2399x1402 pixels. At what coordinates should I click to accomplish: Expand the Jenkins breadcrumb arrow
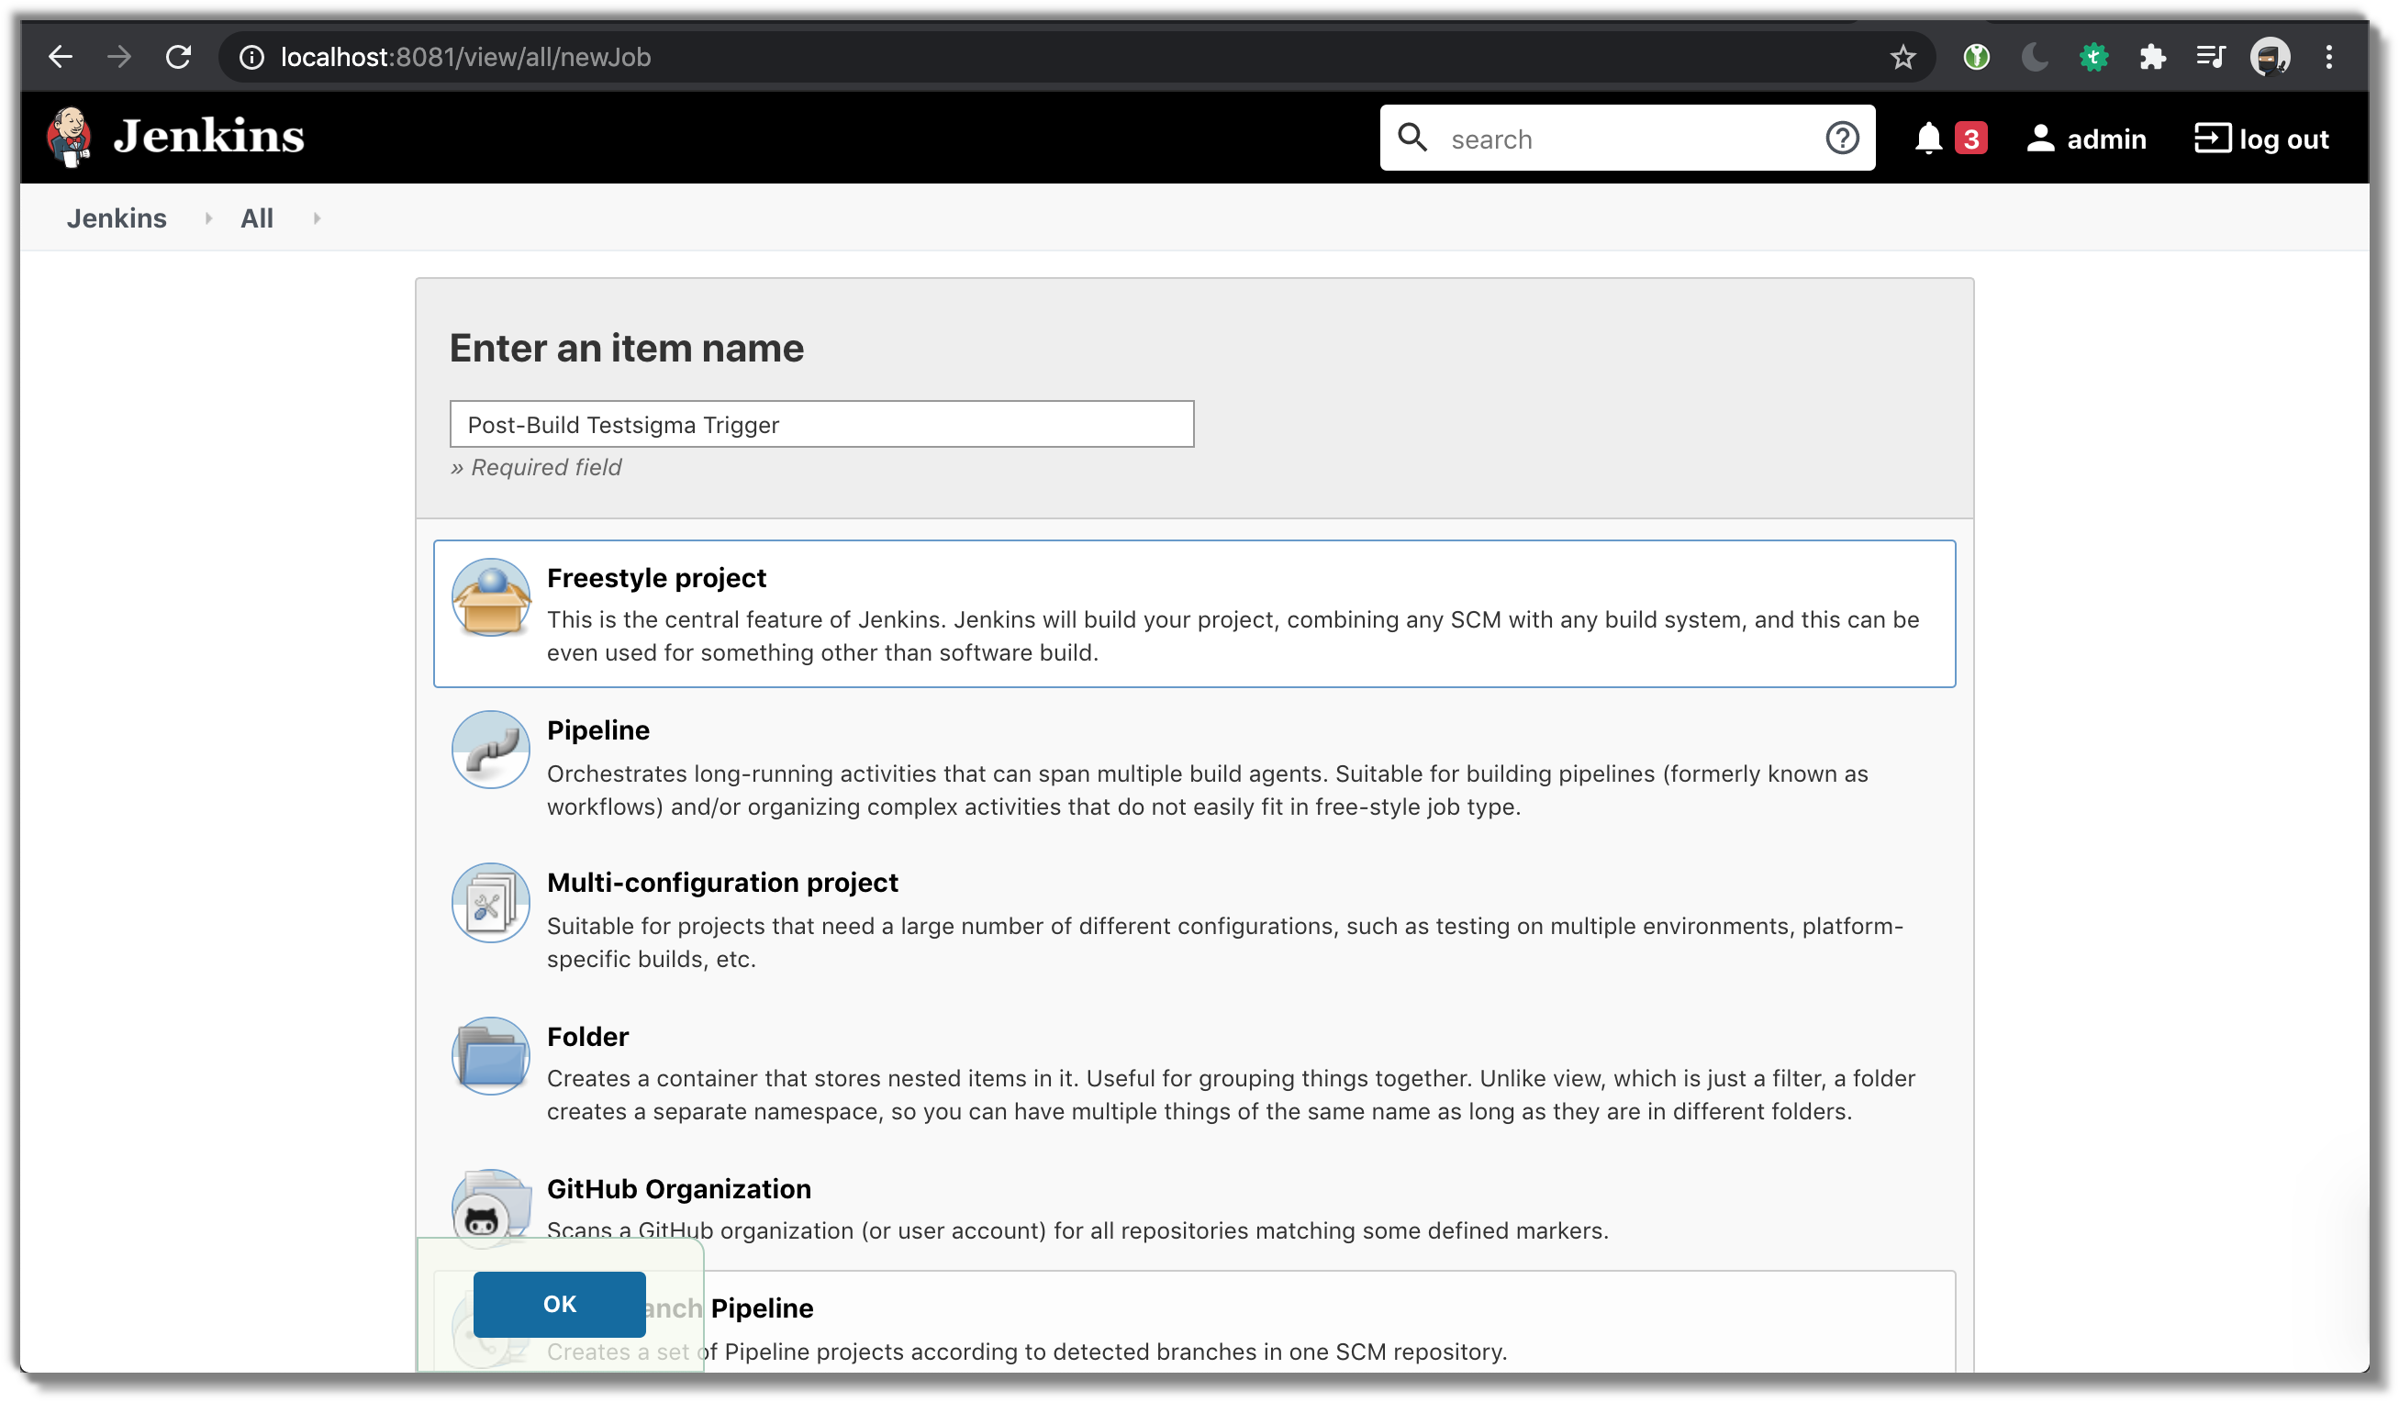pos(208,218)
